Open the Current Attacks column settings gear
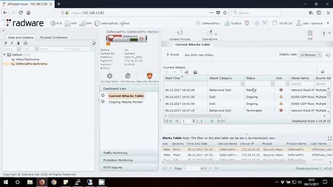Screen dimensions: 333x187 tap(323, 72)
